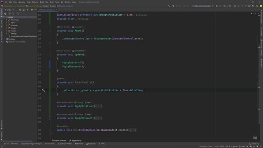
Task: Open the Tools menu
Action: [x=57, y=2]
